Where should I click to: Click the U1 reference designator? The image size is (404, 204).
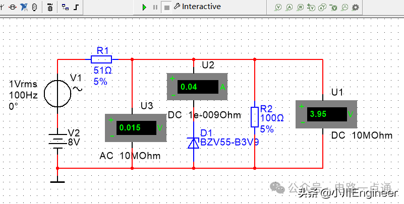(337, 92)
